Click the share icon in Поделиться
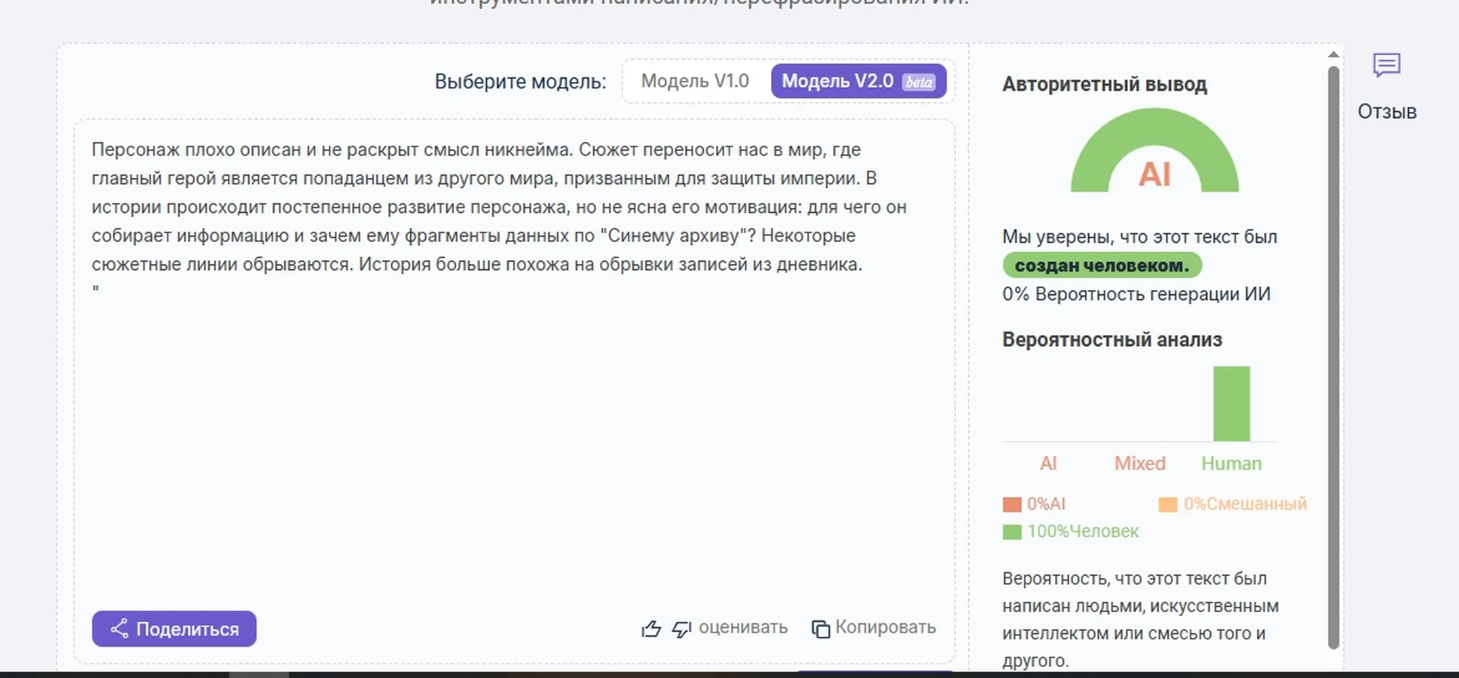The image size is (1459, 678). [x=119, y=629]
